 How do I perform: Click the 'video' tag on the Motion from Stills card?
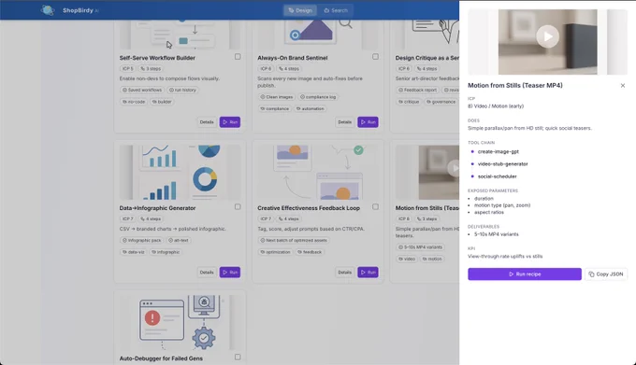[407, 259]
